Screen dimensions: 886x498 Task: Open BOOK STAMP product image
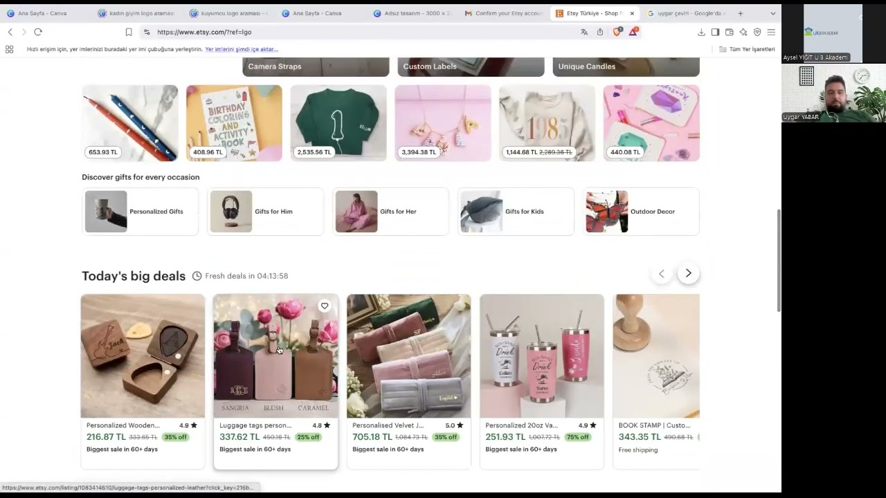coord(656,356)
